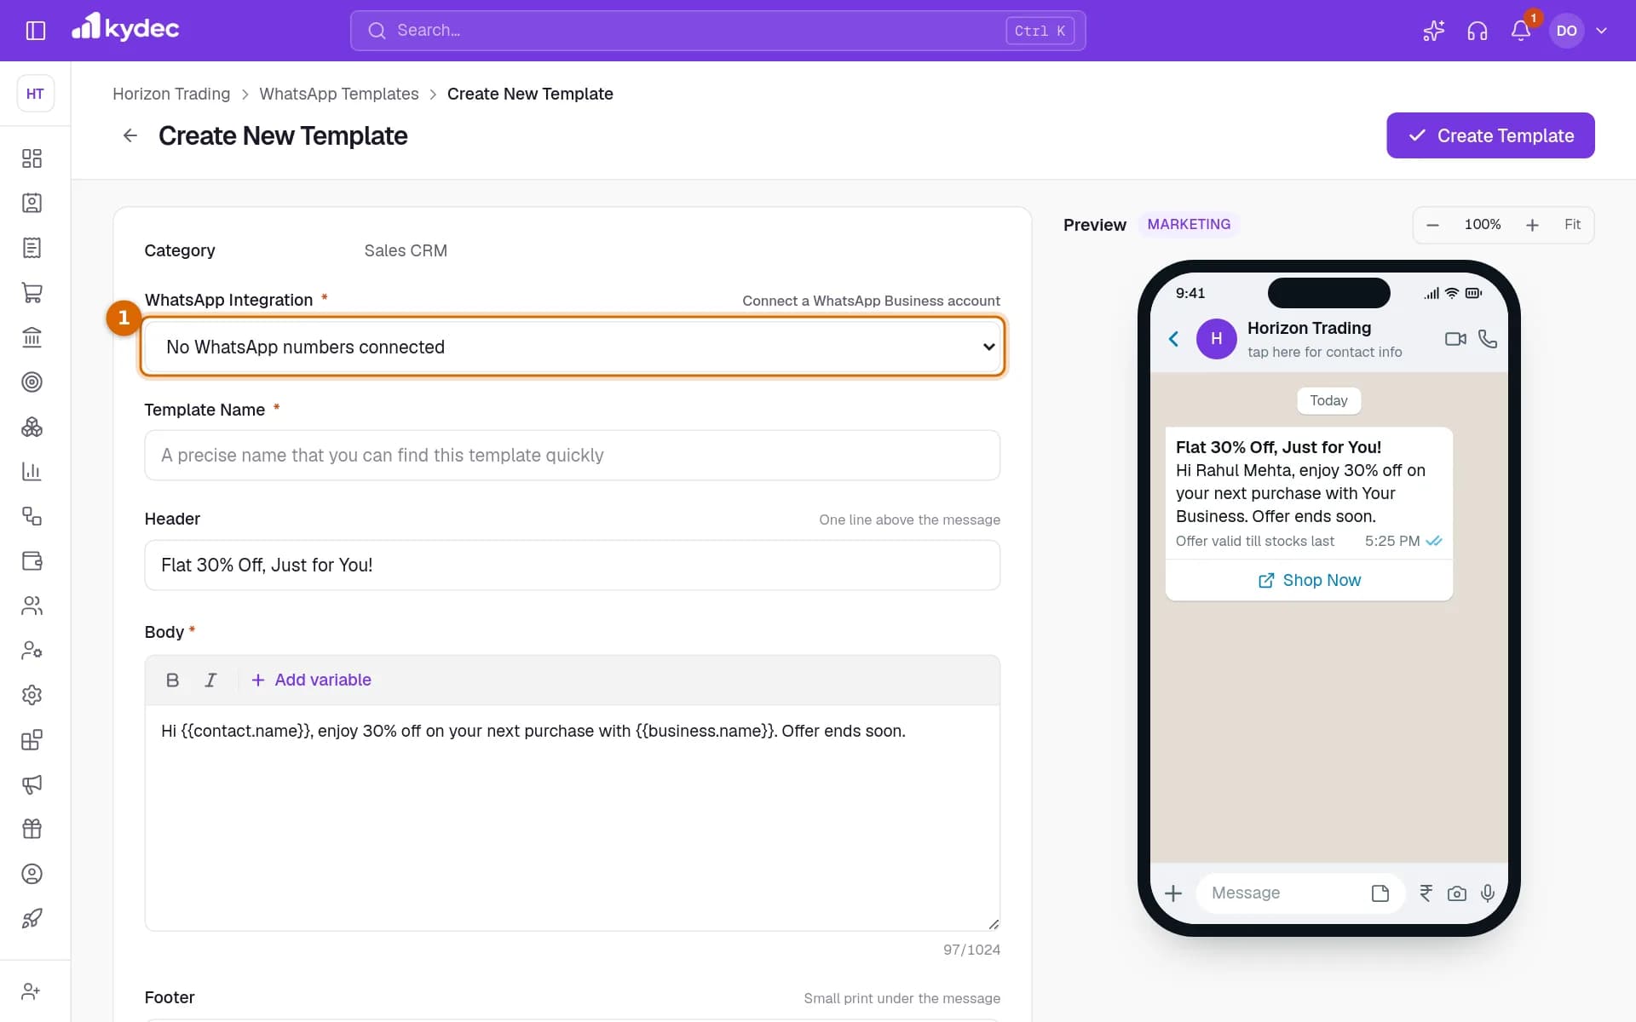Open the WhatsApp Integration dropdown
This screenshot has width=1636, height=1022.
pos(573,347)
